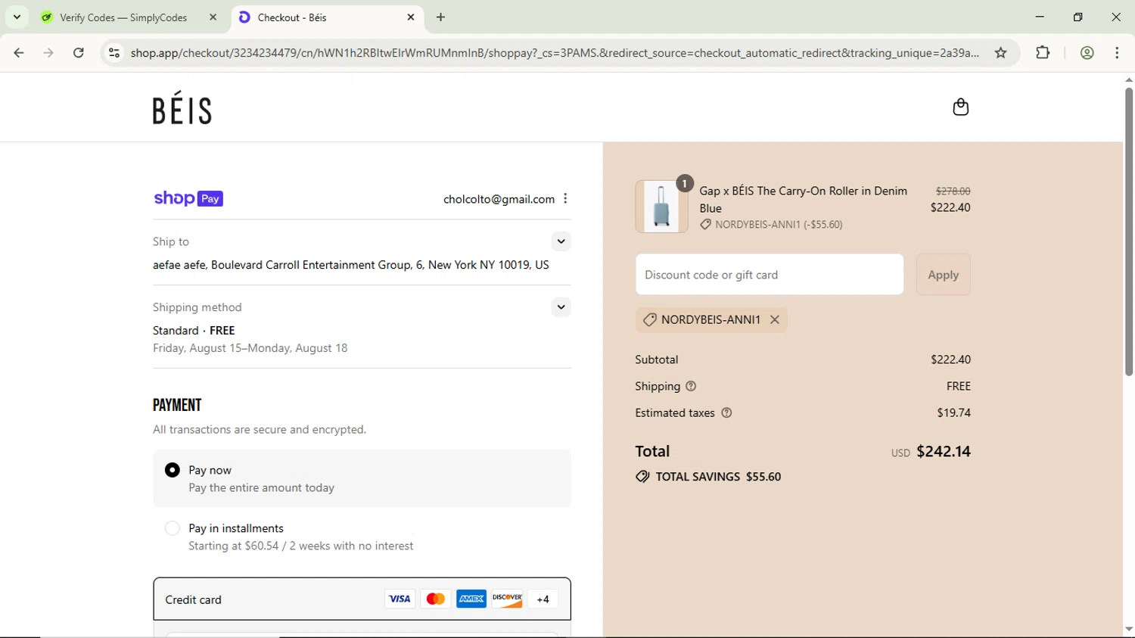Open a new browser tab
1135x638 pixels.
[441, 17]
